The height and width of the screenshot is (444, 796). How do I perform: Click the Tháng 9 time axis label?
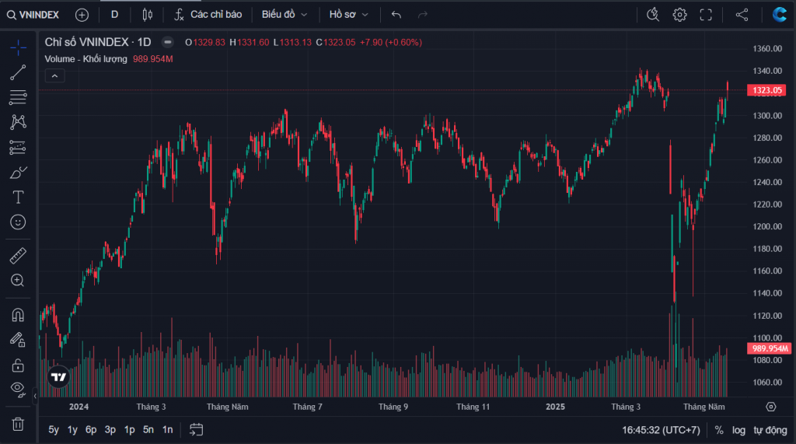point(393,407)
